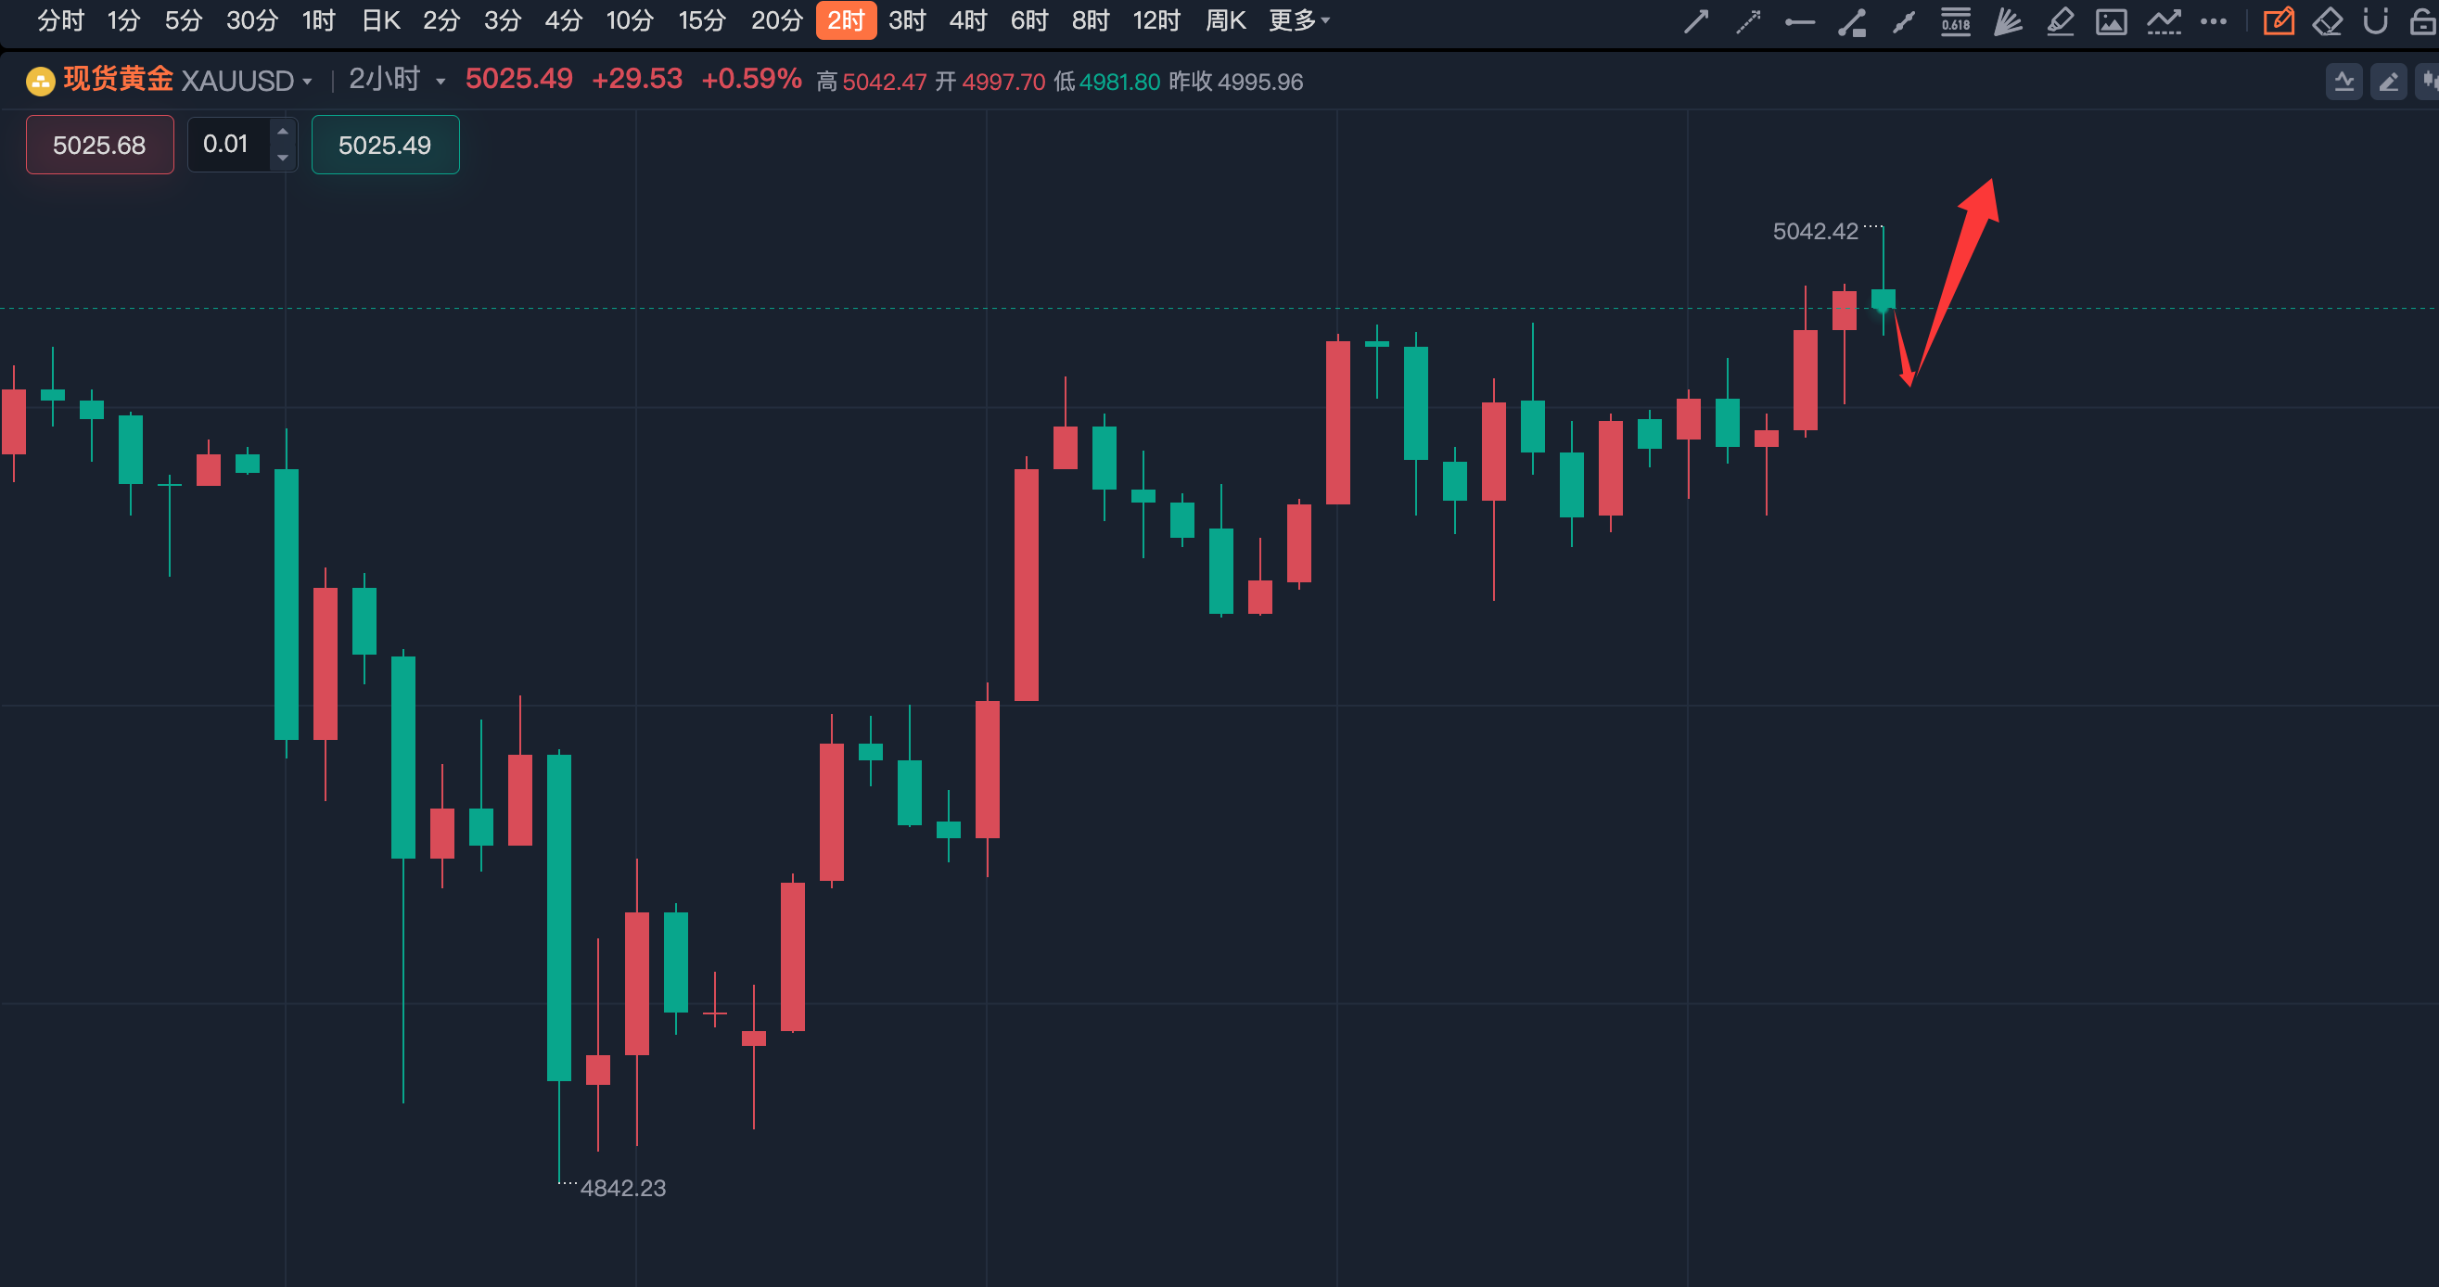Image resolution: width=2439 pixels, height=1287 pixels.
Task: Select the arrow line drawing tool
Action: (1696, 20)
